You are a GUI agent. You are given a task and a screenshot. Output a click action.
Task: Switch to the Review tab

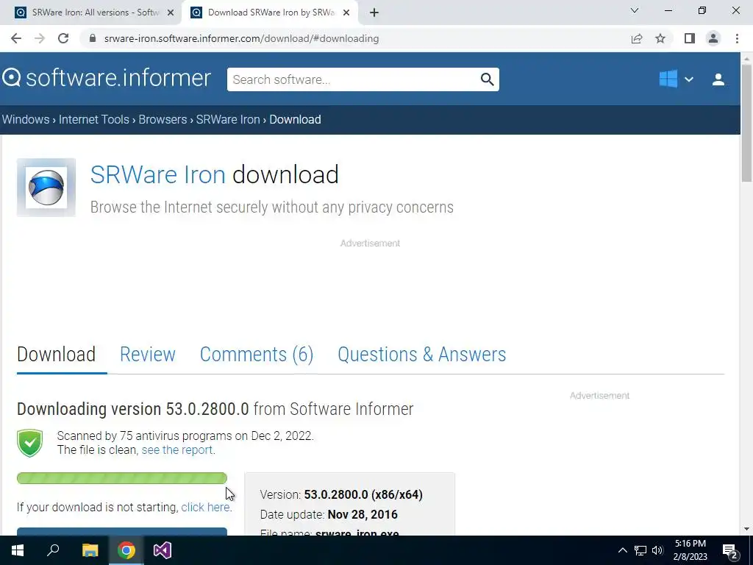147,355
